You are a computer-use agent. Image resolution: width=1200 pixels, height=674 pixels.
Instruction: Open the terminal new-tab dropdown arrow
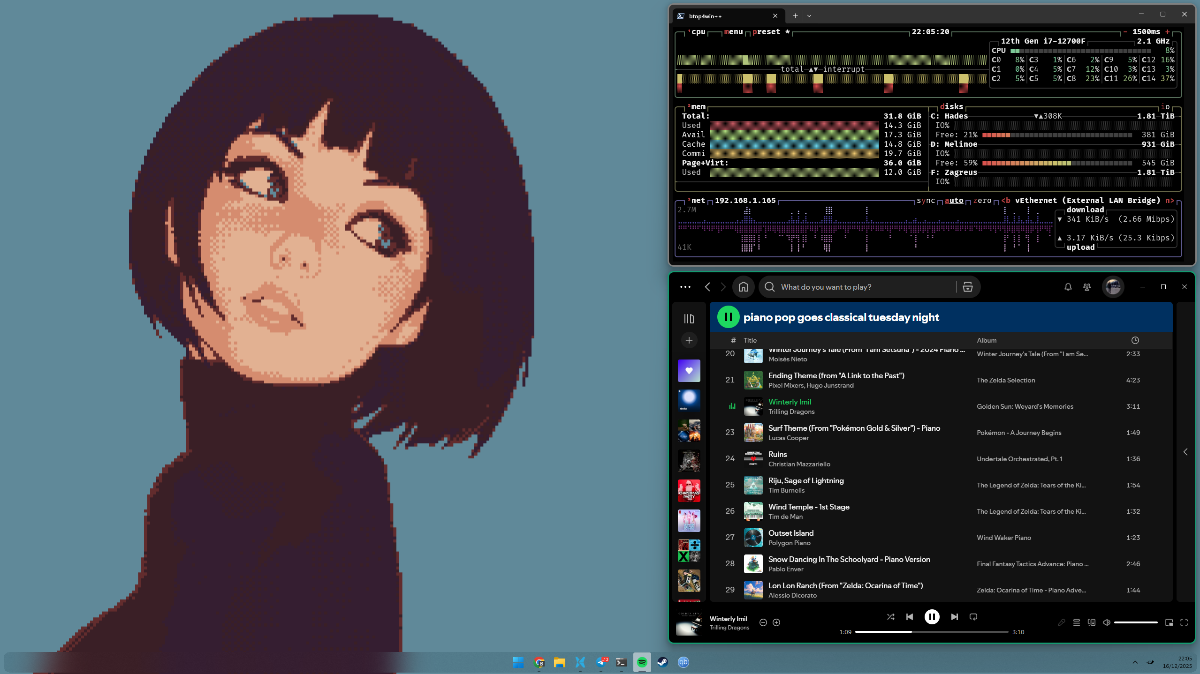(x=809, y=16)
